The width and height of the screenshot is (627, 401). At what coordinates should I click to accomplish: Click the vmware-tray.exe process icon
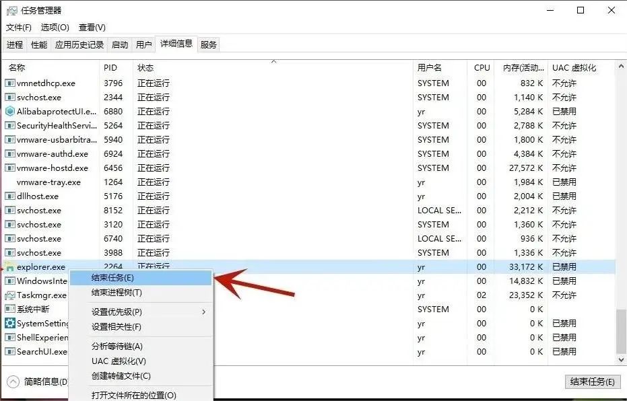coord(9,182)
